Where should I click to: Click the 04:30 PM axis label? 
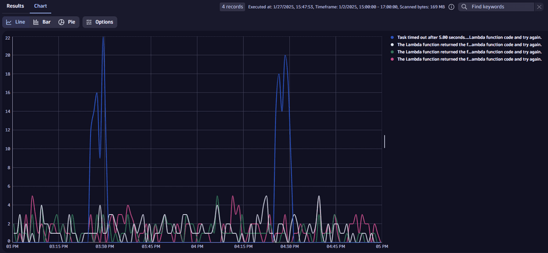coord(289,247)
